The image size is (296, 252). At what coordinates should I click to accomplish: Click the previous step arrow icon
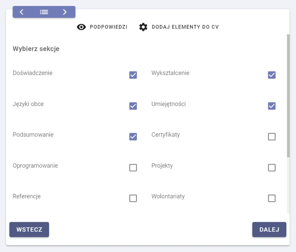(22, 12)
